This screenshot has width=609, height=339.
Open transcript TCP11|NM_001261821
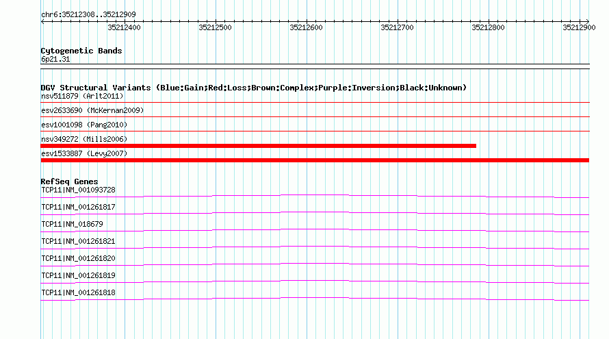coord(79,242)
